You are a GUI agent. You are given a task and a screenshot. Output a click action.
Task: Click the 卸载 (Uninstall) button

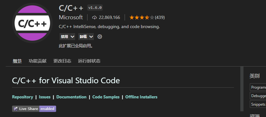point(83,37)
